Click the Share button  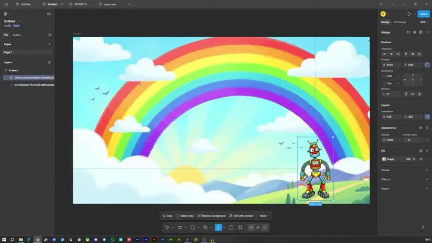coord(423,14)
